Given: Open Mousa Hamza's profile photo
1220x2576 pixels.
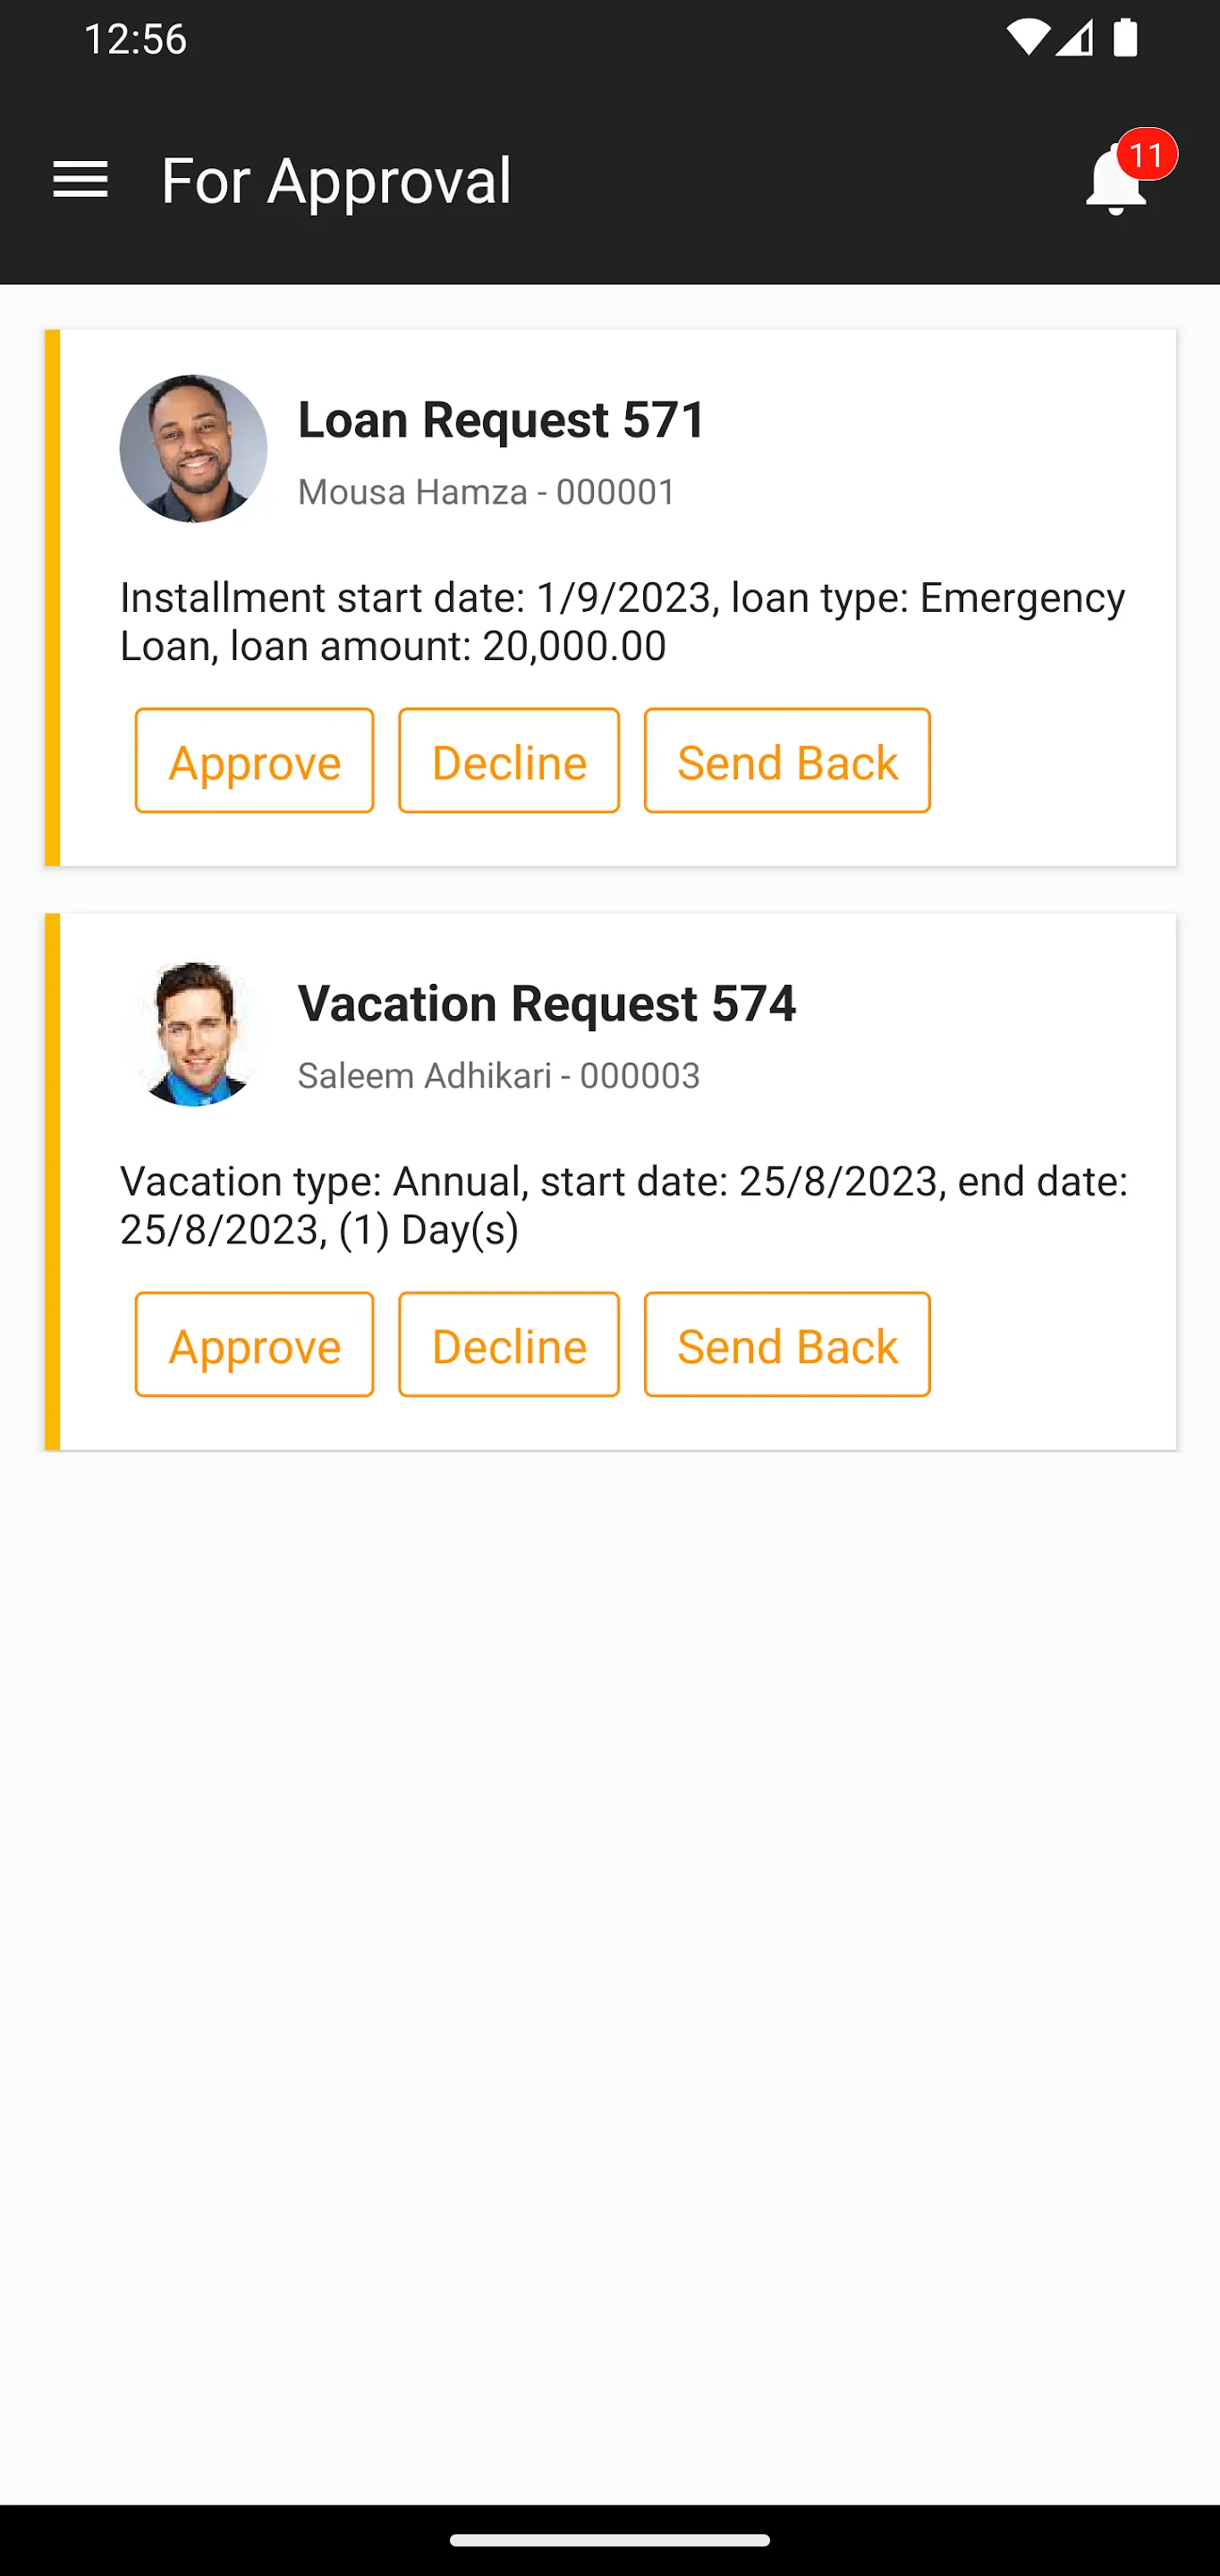Looking at the screenshot, I should click(x=193, y=449).
